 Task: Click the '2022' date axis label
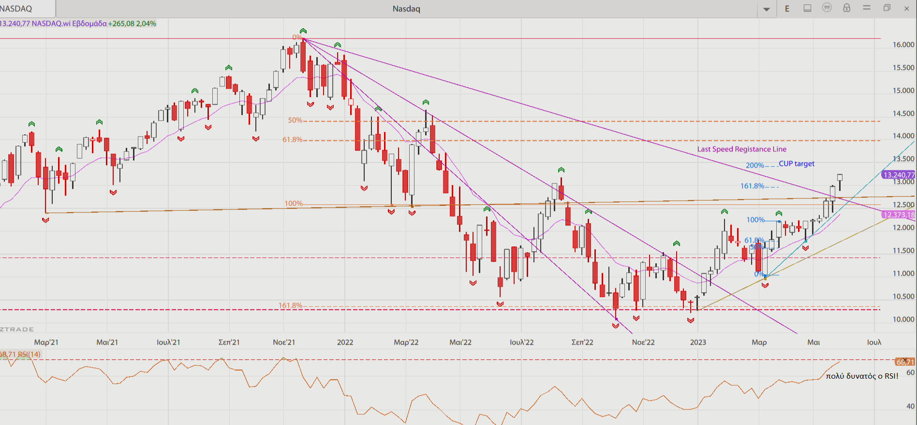345,342
